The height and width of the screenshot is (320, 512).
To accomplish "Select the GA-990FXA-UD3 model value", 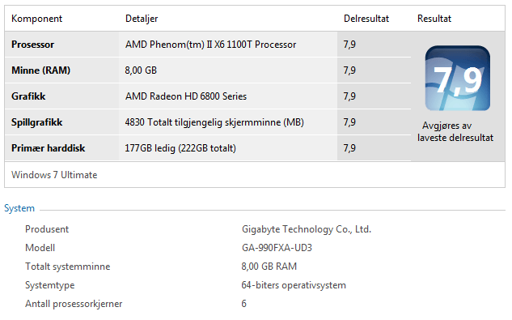I will 277,248.
